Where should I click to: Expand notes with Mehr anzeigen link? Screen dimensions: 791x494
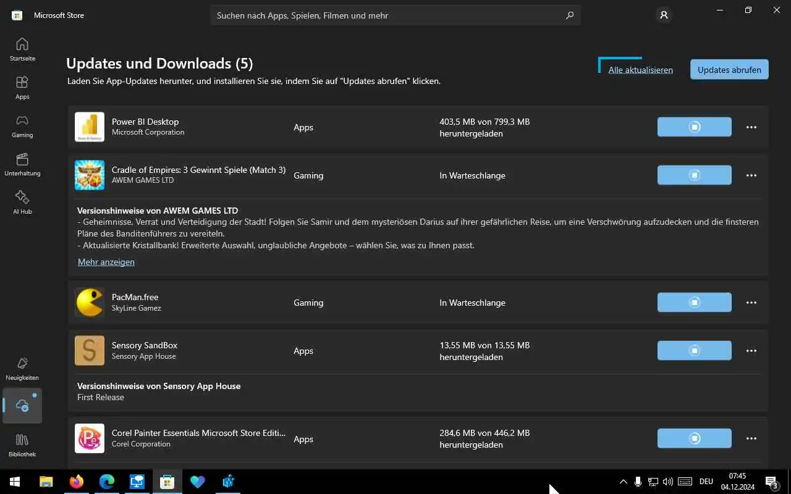(106, 262)
